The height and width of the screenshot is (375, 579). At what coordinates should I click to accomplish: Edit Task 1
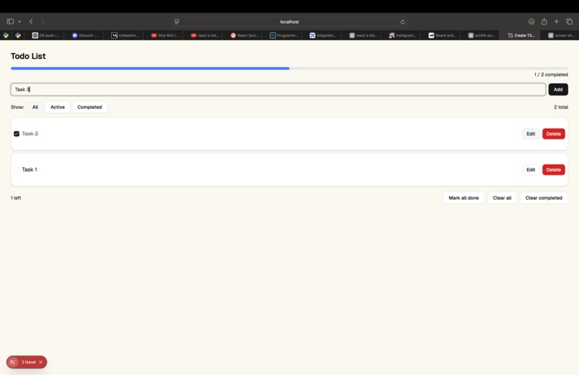pyautogui.click(x=531, y=170)
